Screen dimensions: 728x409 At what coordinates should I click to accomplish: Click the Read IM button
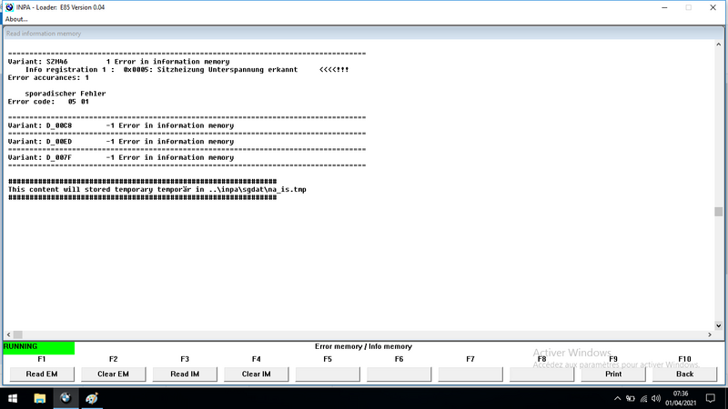pyautogui.click(x=185, y=374)
